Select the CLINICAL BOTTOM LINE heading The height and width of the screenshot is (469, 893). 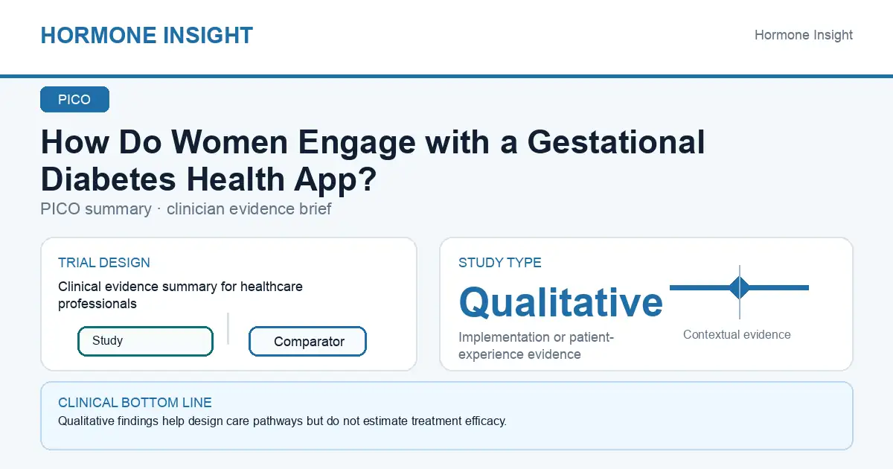(135, 403)
